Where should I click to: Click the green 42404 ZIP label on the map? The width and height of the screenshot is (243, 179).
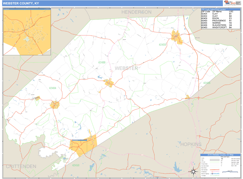(x=53, y=88)
